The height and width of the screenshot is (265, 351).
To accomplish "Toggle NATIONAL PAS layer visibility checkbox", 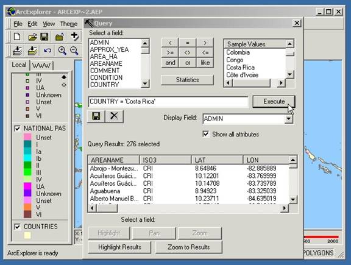I will tap(17, 129).
